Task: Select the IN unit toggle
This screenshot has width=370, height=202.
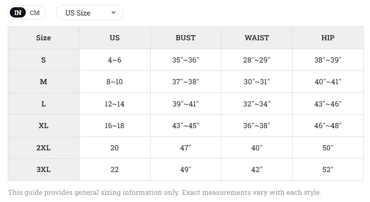Action: (x=18, y=13)
